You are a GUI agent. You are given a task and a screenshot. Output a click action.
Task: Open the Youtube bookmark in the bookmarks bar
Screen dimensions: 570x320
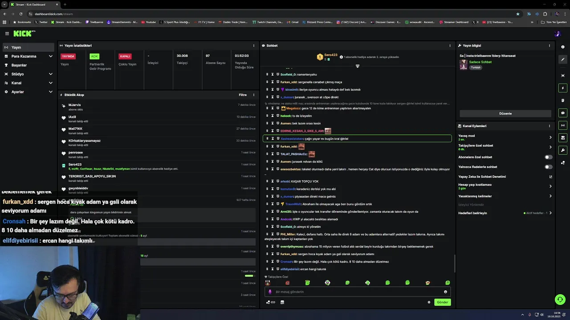coord(149,22)
